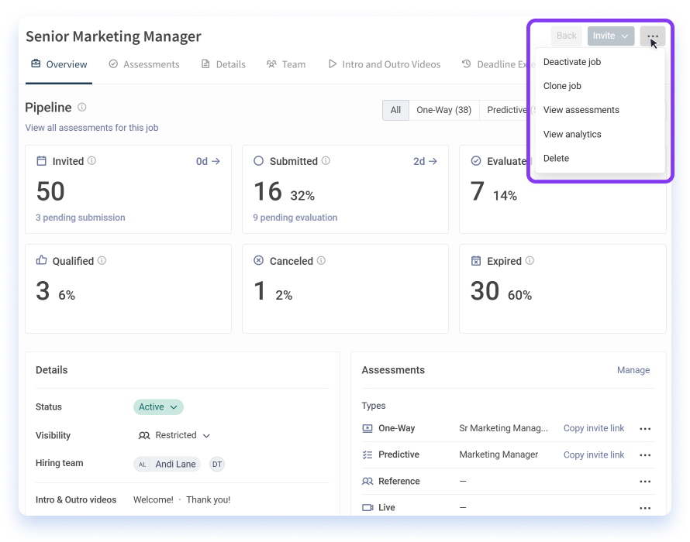Screen dimensions: 690x542
Task: Click the calendar-x icon on Expired card
Action: click(476, 261)
